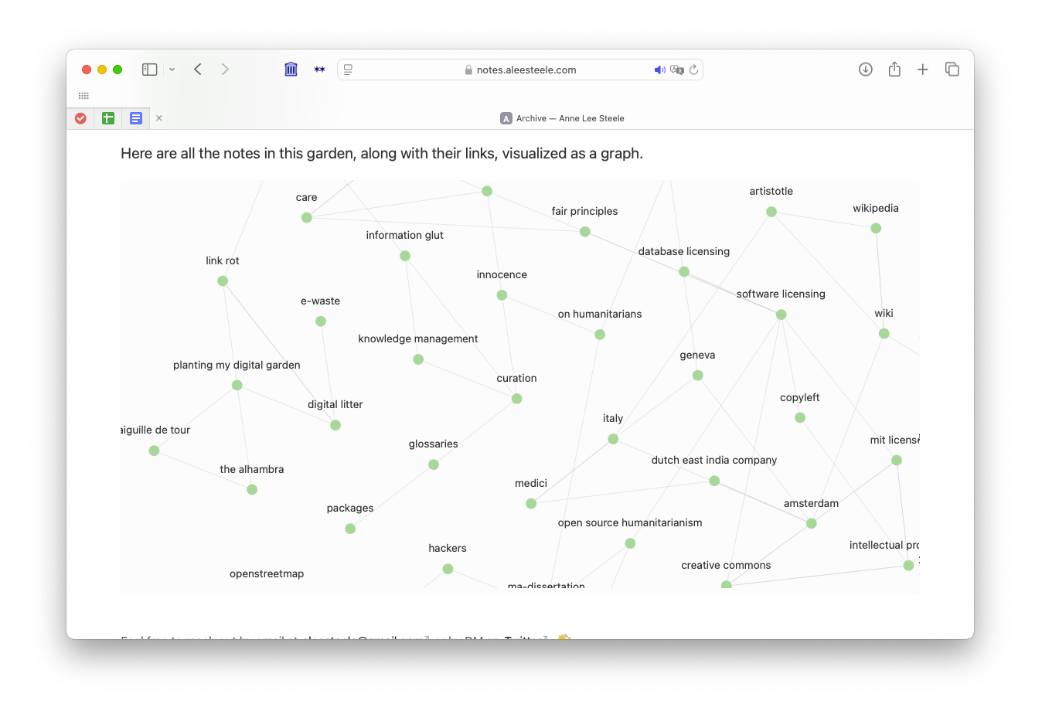
Task: Open the 'software licensing' graph node
Action: pos(781,315)
